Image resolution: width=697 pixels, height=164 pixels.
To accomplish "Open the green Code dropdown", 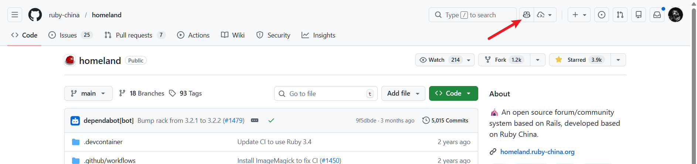I will [453, 93].
